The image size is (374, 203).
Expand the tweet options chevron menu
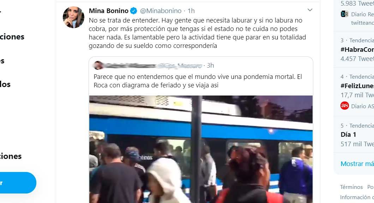[310, 10]
